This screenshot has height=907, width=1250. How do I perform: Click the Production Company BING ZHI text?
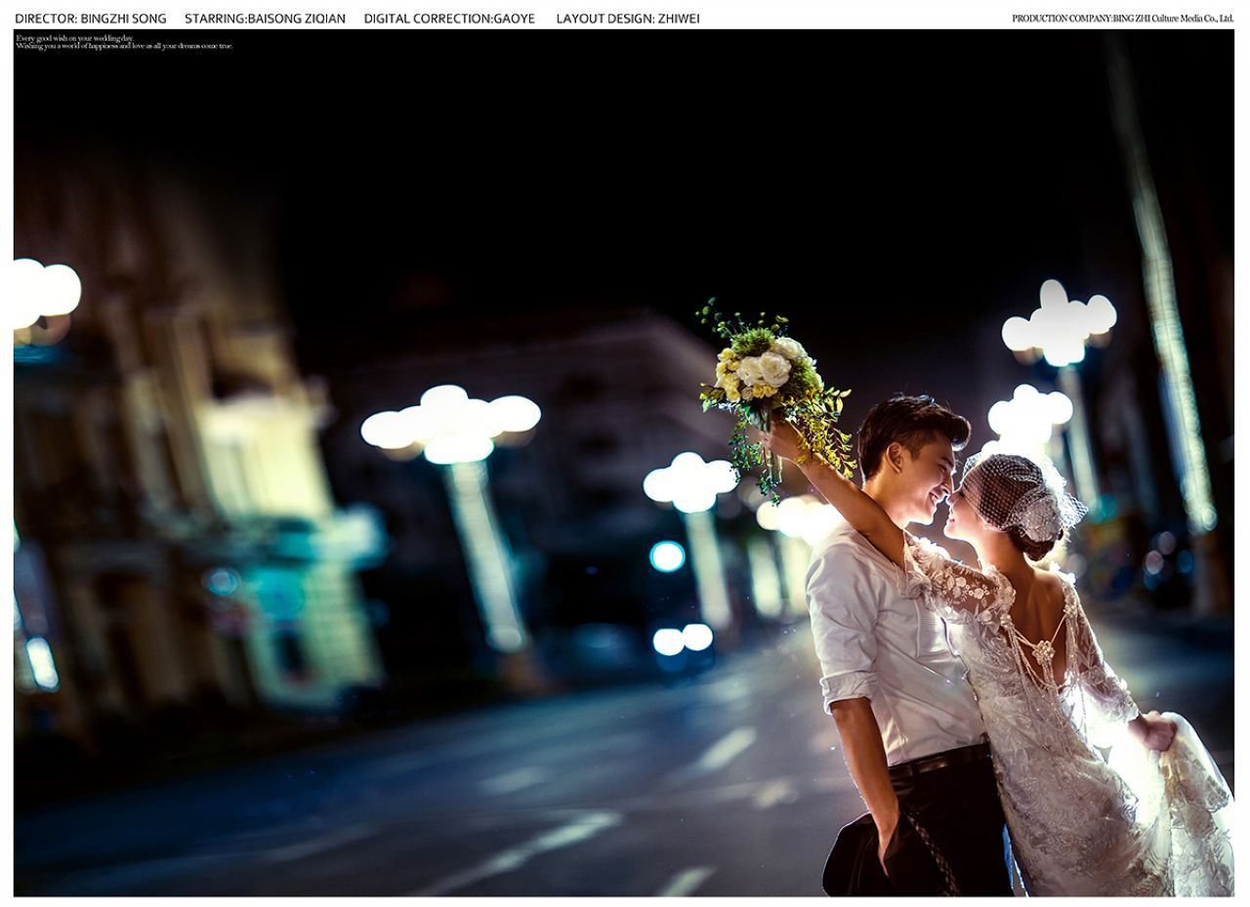[x=1122, y=19]
